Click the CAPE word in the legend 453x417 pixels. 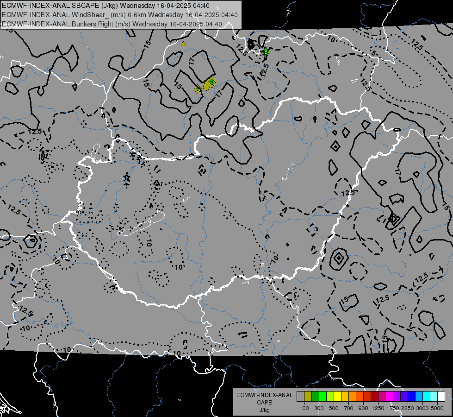tap(264, 403)
